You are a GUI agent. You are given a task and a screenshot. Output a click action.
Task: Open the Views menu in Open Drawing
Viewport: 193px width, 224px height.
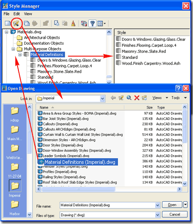(x=160, y=98)
